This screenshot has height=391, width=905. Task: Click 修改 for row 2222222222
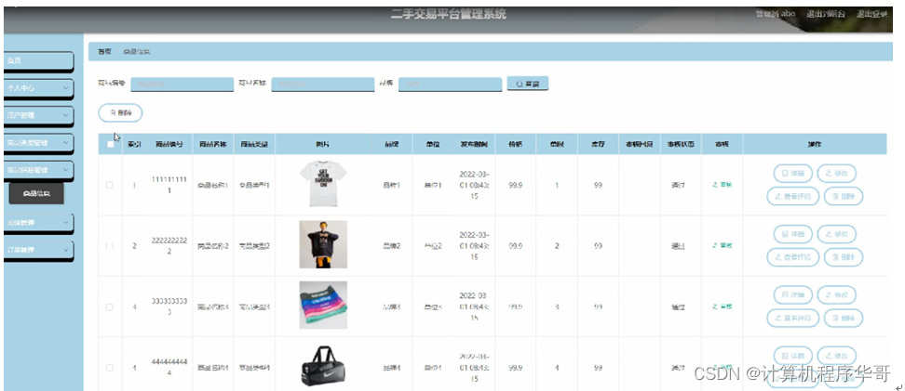click(x=837, y=234)
